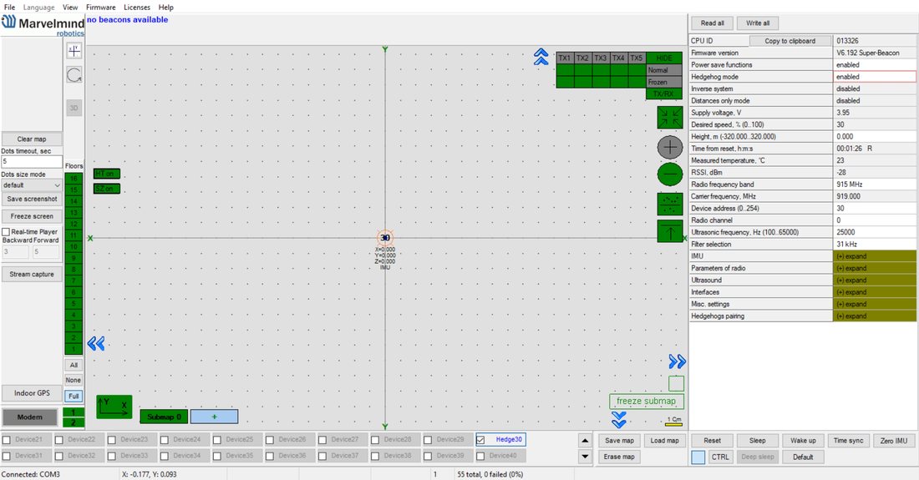Viewport: 919px width, 480px height.
Task: Click the HIDE button in TX table
Action: [x=664, y=58]
